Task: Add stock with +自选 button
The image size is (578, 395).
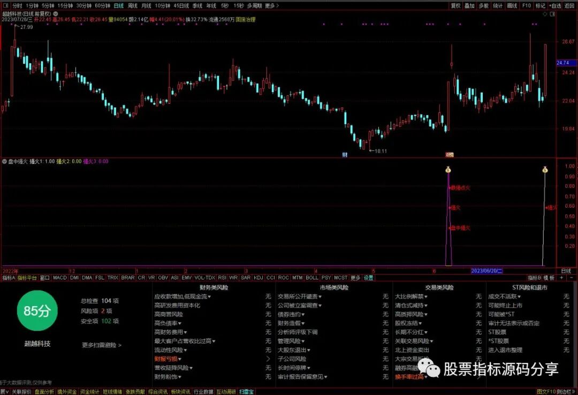Action: [x=555, y=5]
